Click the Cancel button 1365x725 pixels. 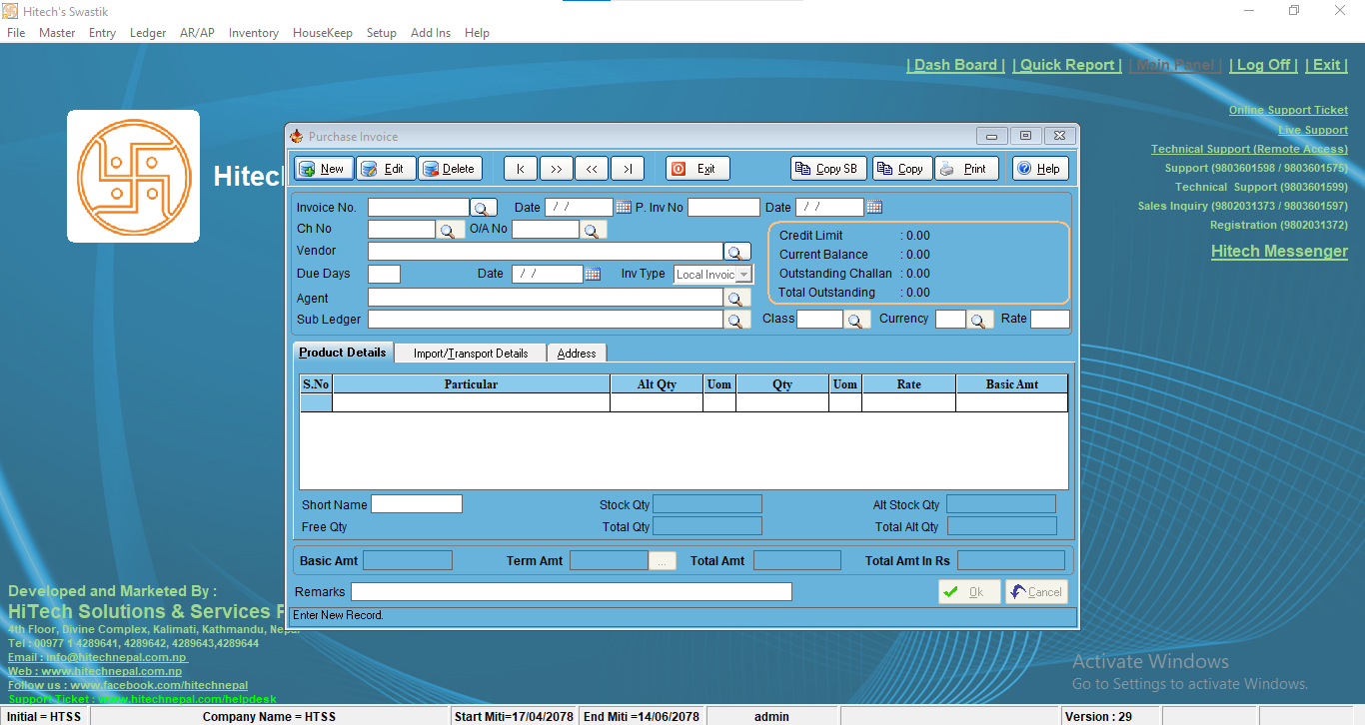click(x=1036, y=592)
